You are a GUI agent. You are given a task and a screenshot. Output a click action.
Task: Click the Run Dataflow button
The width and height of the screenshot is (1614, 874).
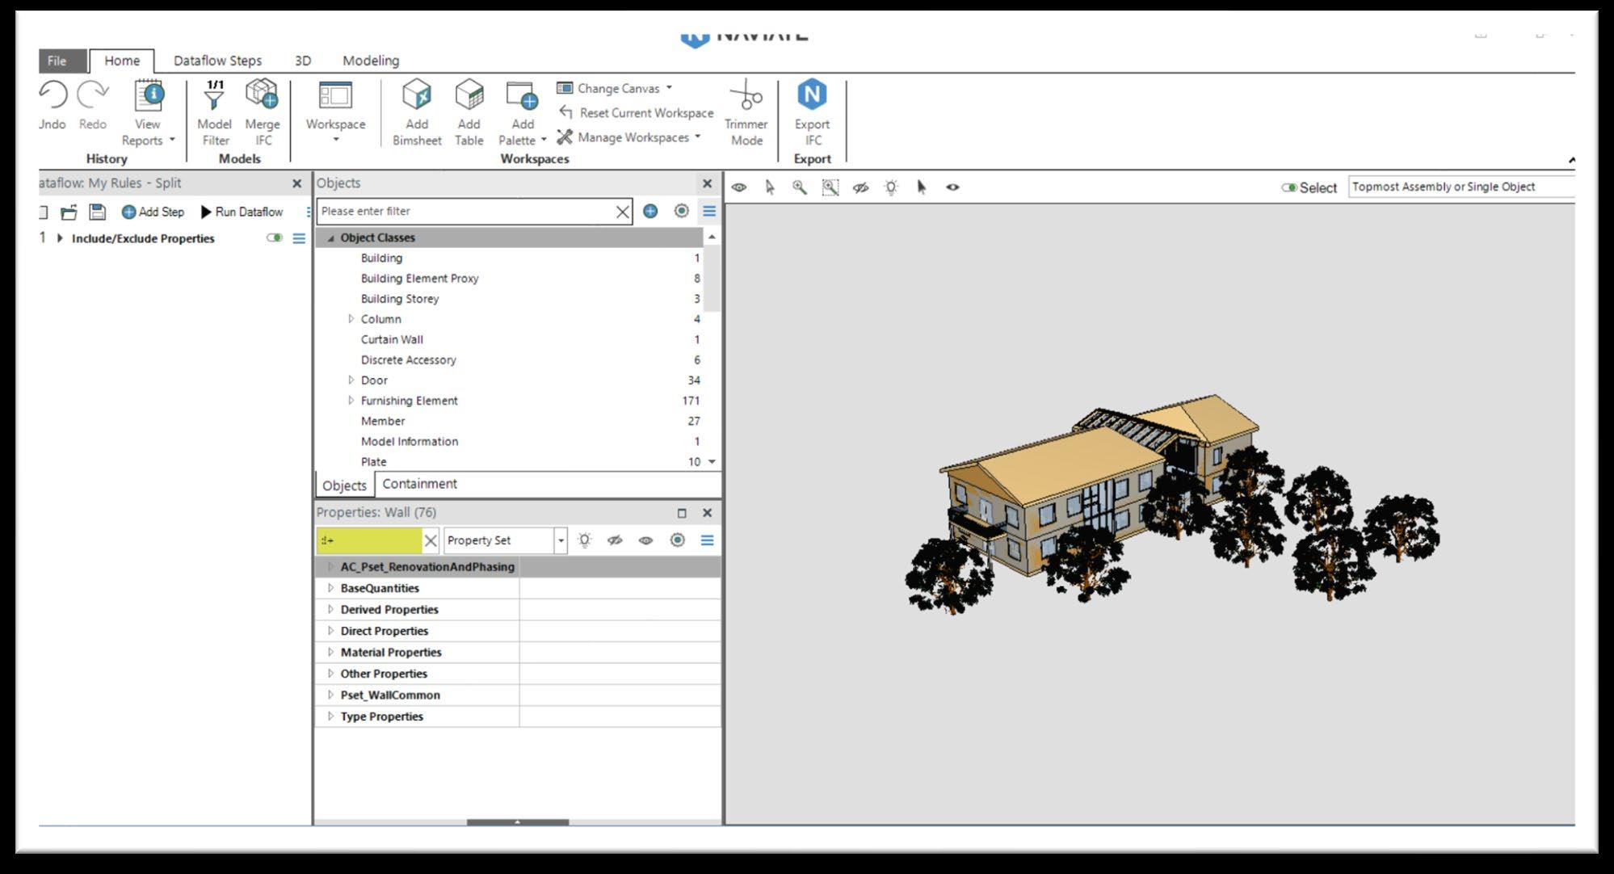(242, 212)
